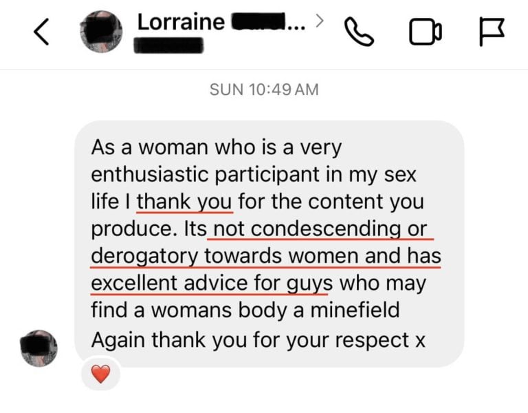Tap the red heart reaction under the message

(x=100, y=374)
